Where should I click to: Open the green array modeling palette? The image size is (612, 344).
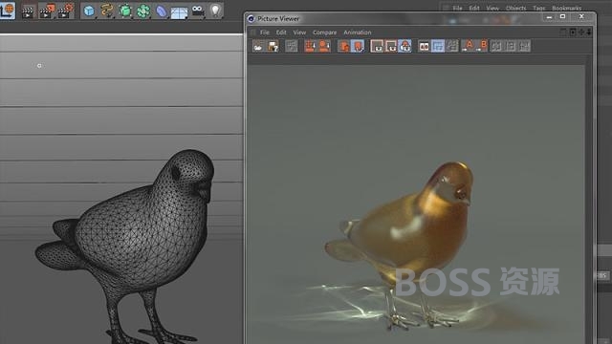(x=142, y=11)
